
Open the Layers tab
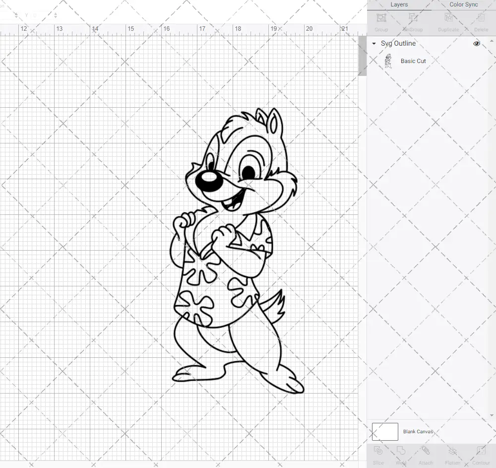coord(399,4)
